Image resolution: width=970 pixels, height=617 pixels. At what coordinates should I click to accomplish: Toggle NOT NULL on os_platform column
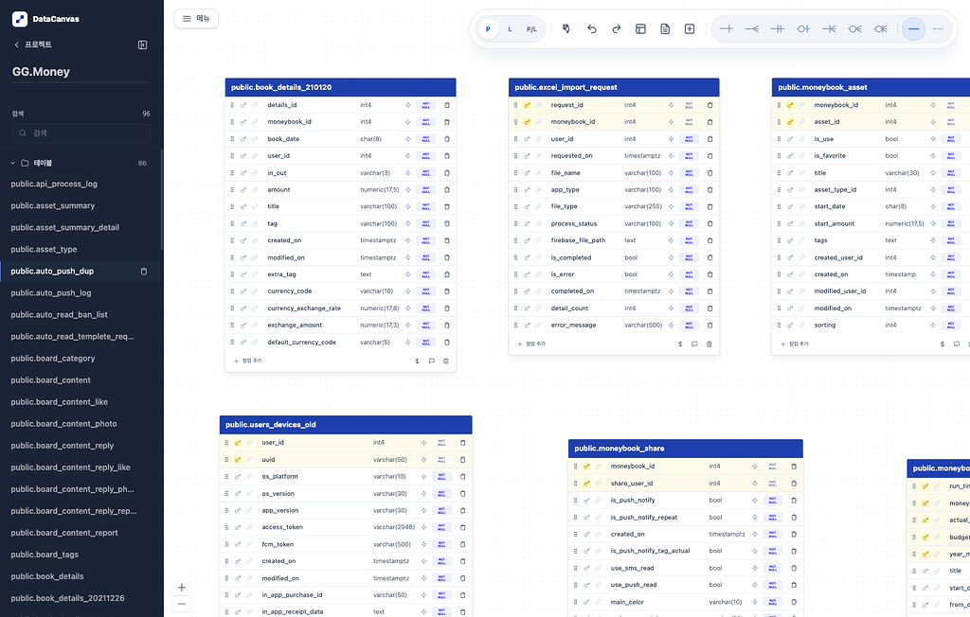pyautogui.click(x=441, y=477)
